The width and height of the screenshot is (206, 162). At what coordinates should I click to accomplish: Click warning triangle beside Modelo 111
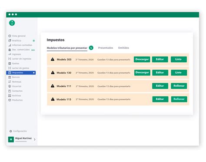click(53, 86)
